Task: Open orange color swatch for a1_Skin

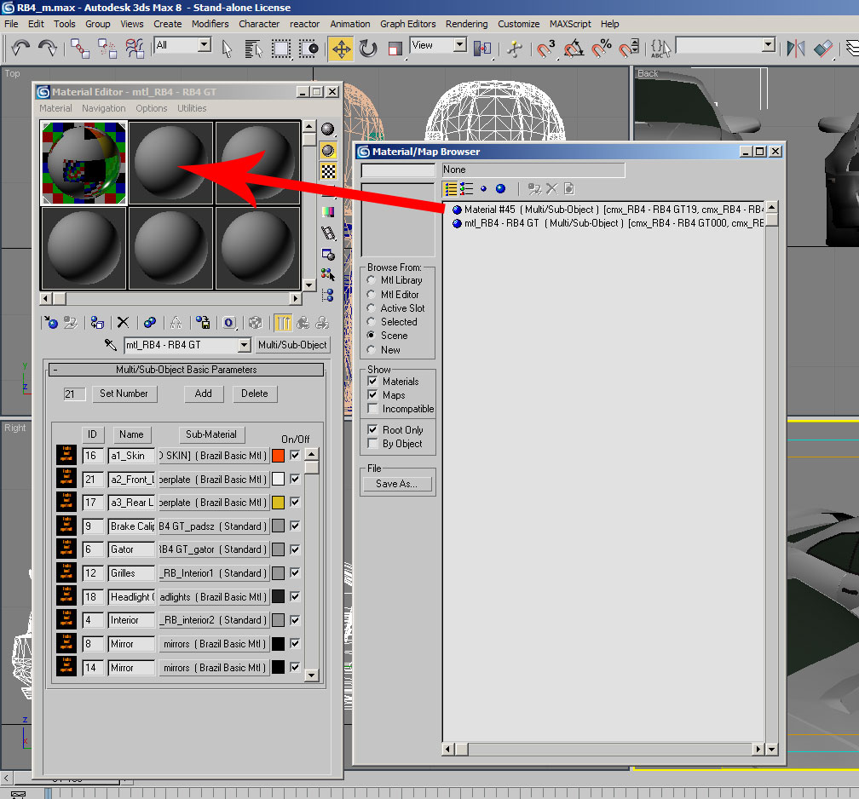Action: [x=279, y=455]
